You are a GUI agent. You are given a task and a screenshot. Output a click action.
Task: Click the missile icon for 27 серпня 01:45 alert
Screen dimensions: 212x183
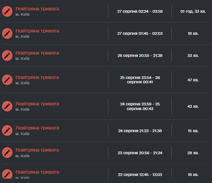click(x=7, y=33)
